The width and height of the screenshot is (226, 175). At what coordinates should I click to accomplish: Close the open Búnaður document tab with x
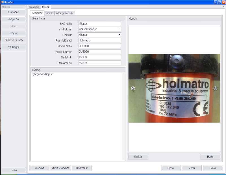pyautogui.click(x=223, y=6)
